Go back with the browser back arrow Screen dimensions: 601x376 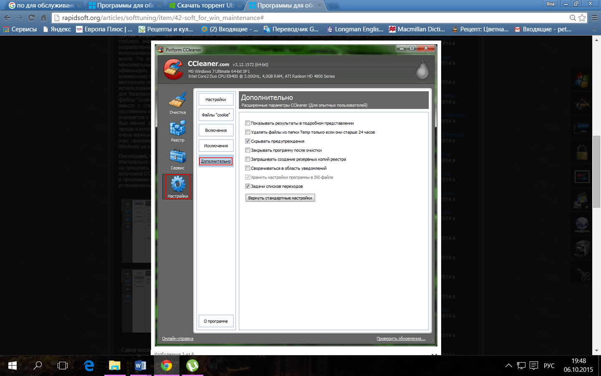tap(7, 18)
